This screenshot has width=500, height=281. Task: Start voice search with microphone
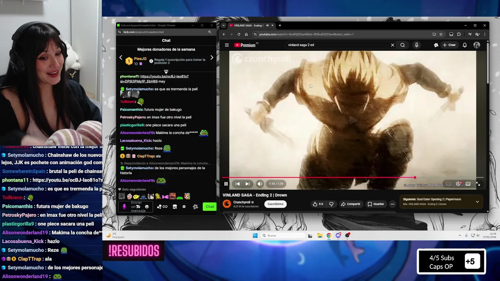416,45
